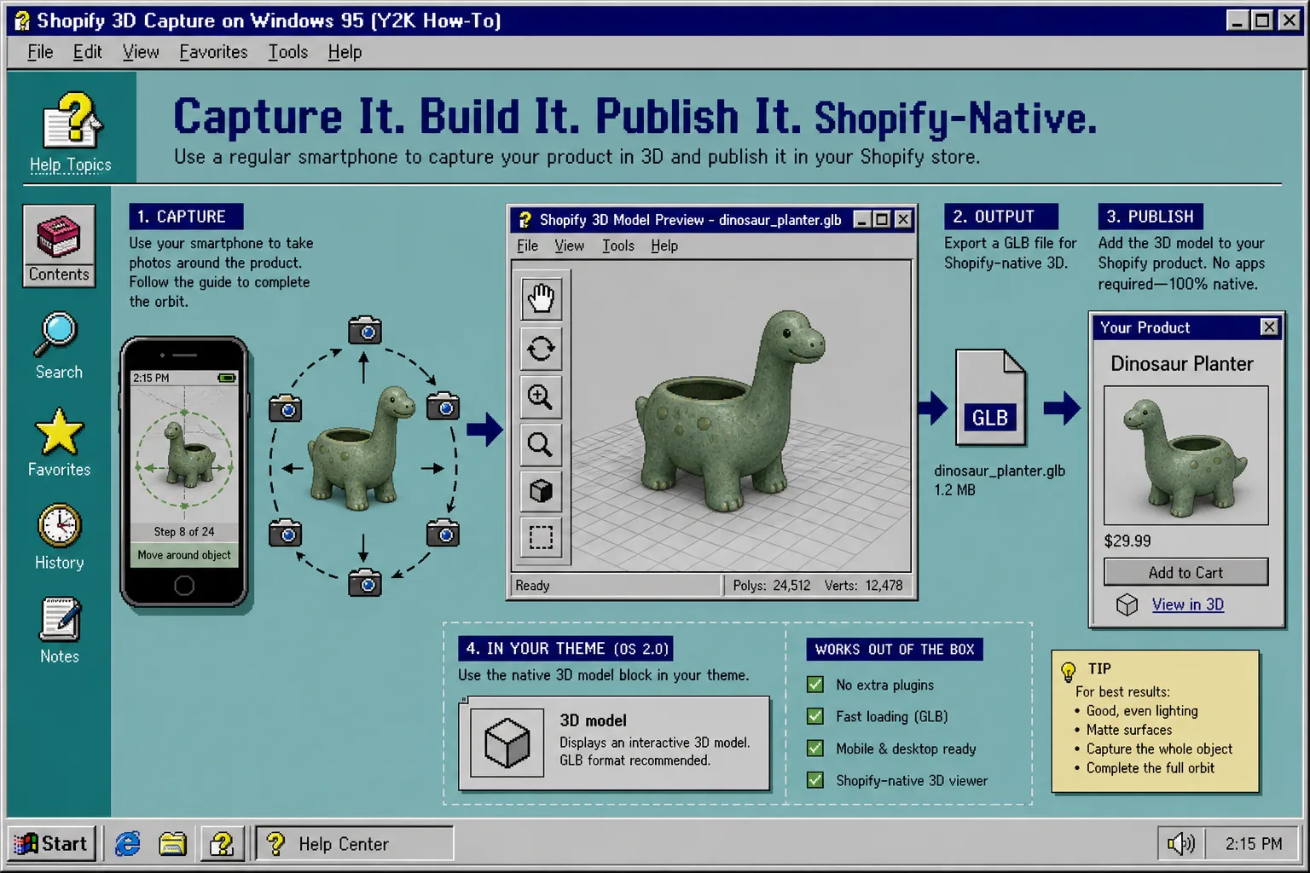Image resolution: width=1310 pixels, height=873 pixels.
Task: Follow the View in 3D link
Action: click(1187, 604)
